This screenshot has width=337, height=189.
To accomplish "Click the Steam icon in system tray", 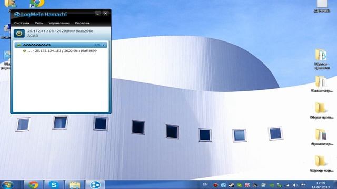I will pos(232,185).
